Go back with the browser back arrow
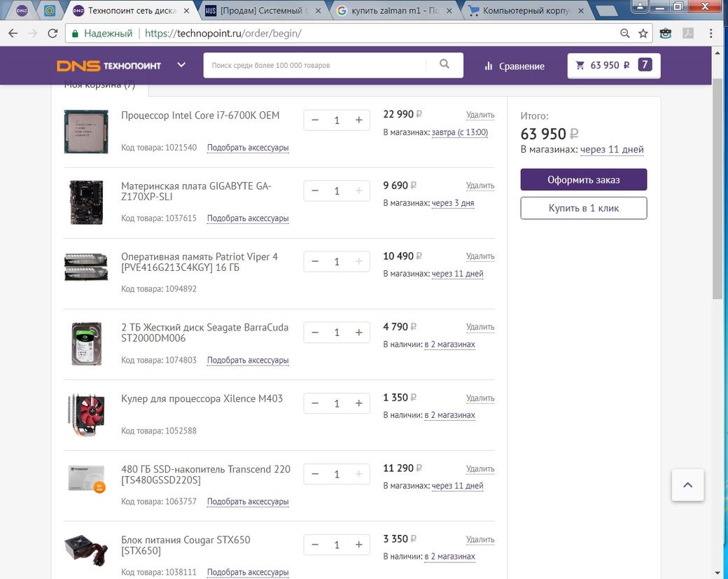 [x=13, y=34]
